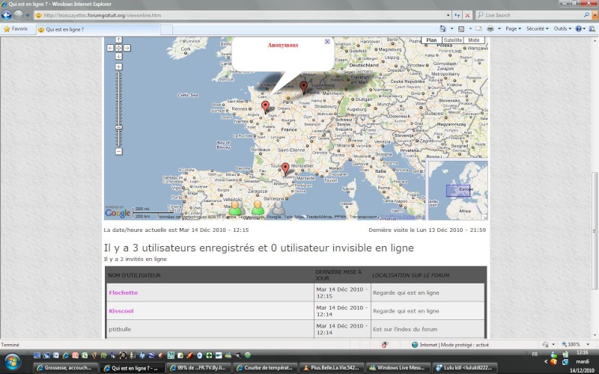Viewport: 599px width, 374px height.
Task: Click the 'Nom d'utilisateur' column header
Action: [134, 275]
